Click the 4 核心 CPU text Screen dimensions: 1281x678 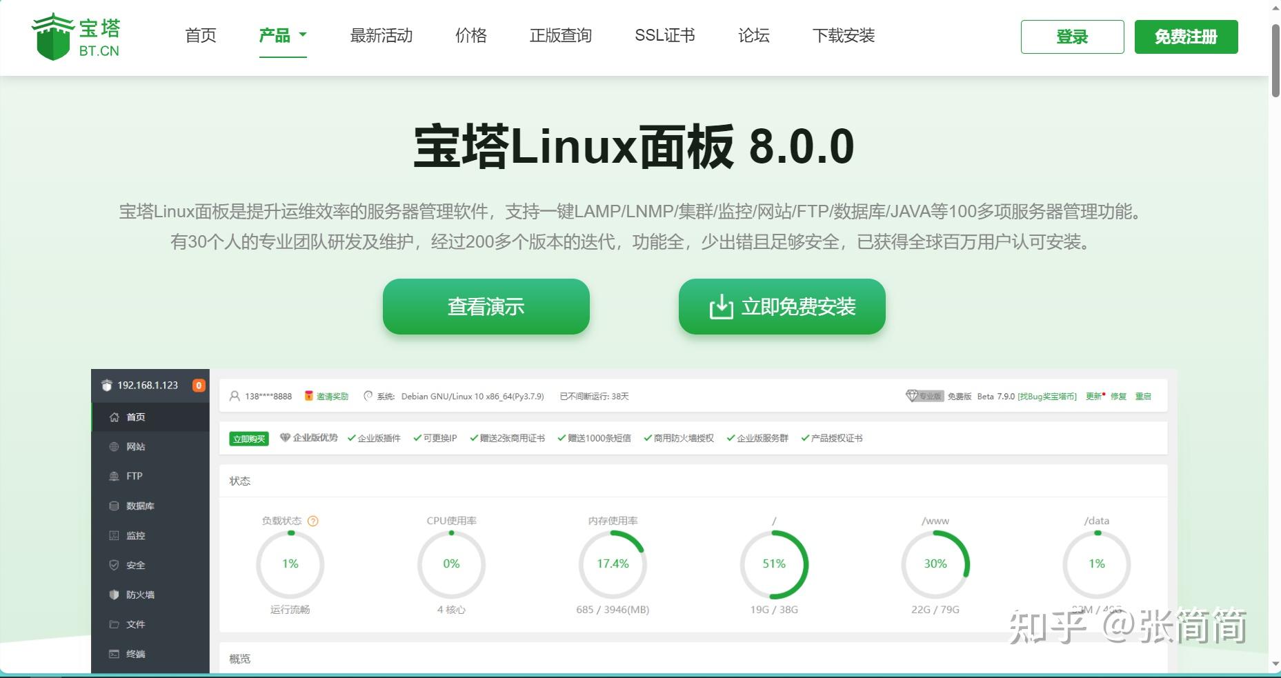pos(451,610)
